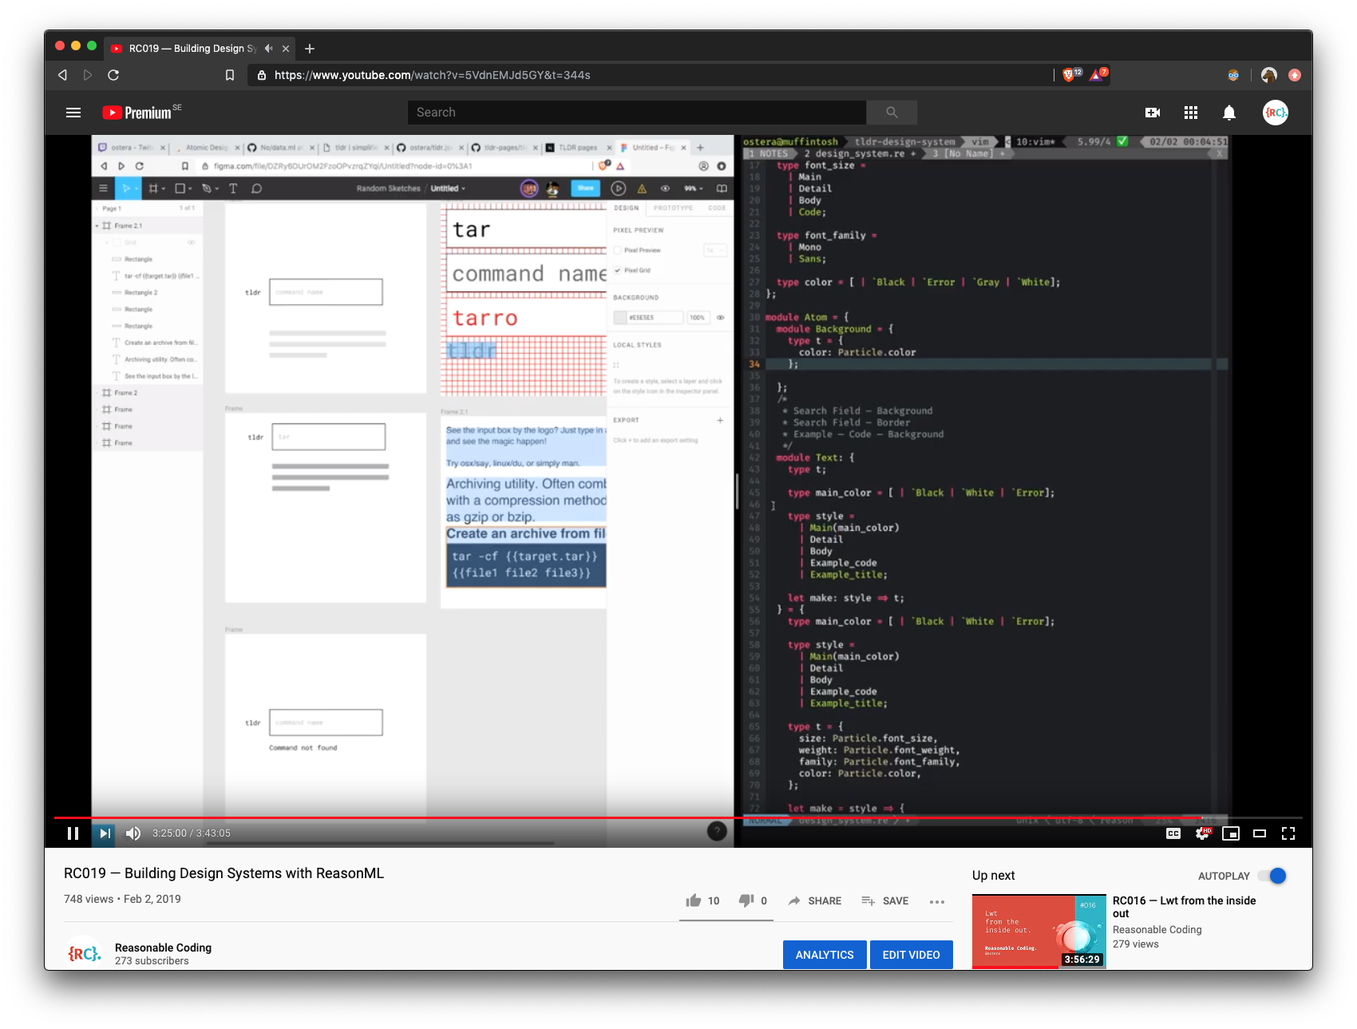Screen dimensions: 1357x1029
Task: Click the ANALYTICS button
Action: pyautogui.click(x=825, y=954)
